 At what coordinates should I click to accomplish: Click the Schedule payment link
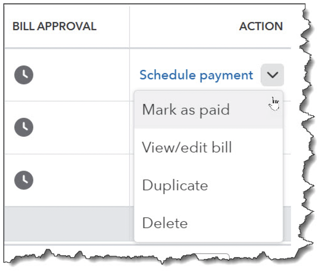click(196, 75)
